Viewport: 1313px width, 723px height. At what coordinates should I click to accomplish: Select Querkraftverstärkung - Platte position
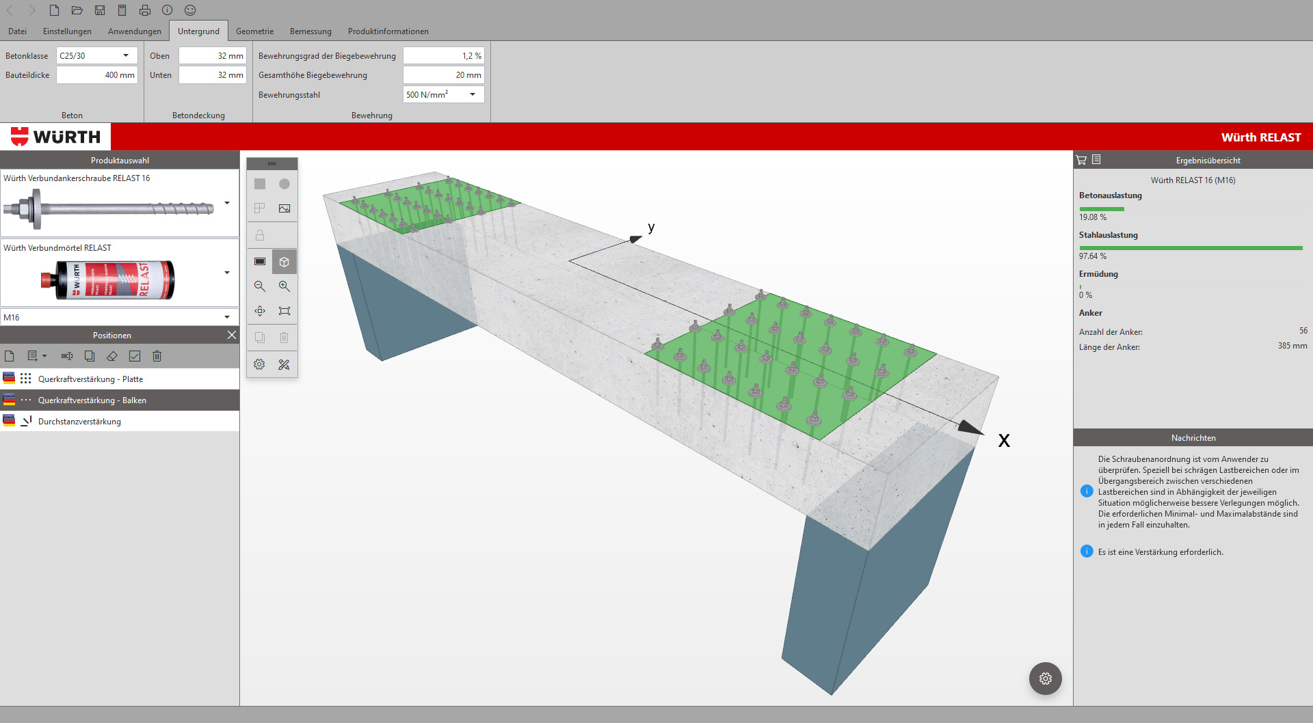coord(120,379)
